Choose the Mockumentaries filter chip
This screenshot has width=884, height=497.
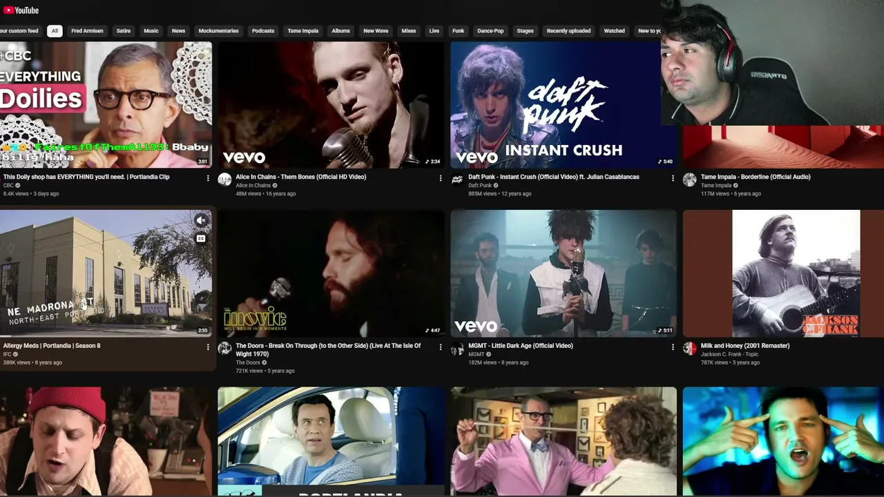click(218, 31)
